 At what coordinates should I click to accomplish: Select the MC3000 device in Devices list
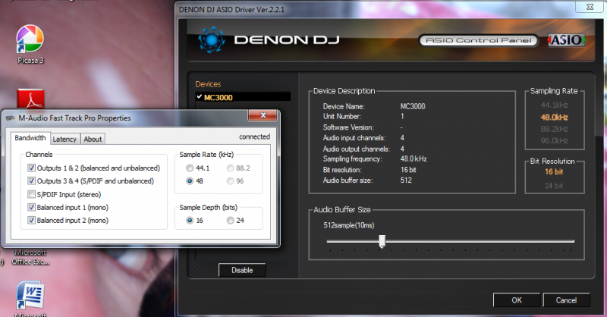tap(243, 97)
